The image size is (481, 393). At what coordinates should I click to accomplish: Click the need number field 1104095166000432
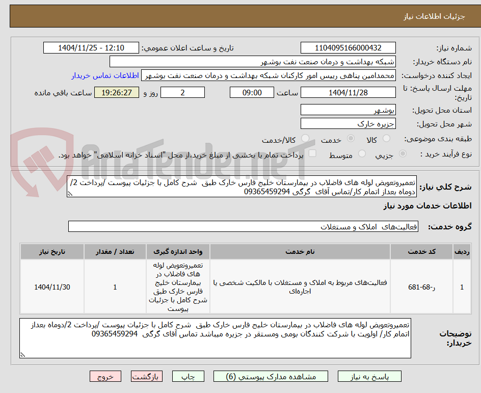[348, 48]
